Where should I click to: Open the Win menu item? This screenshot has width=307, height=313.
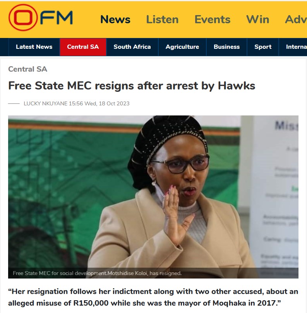click(258, 19)
